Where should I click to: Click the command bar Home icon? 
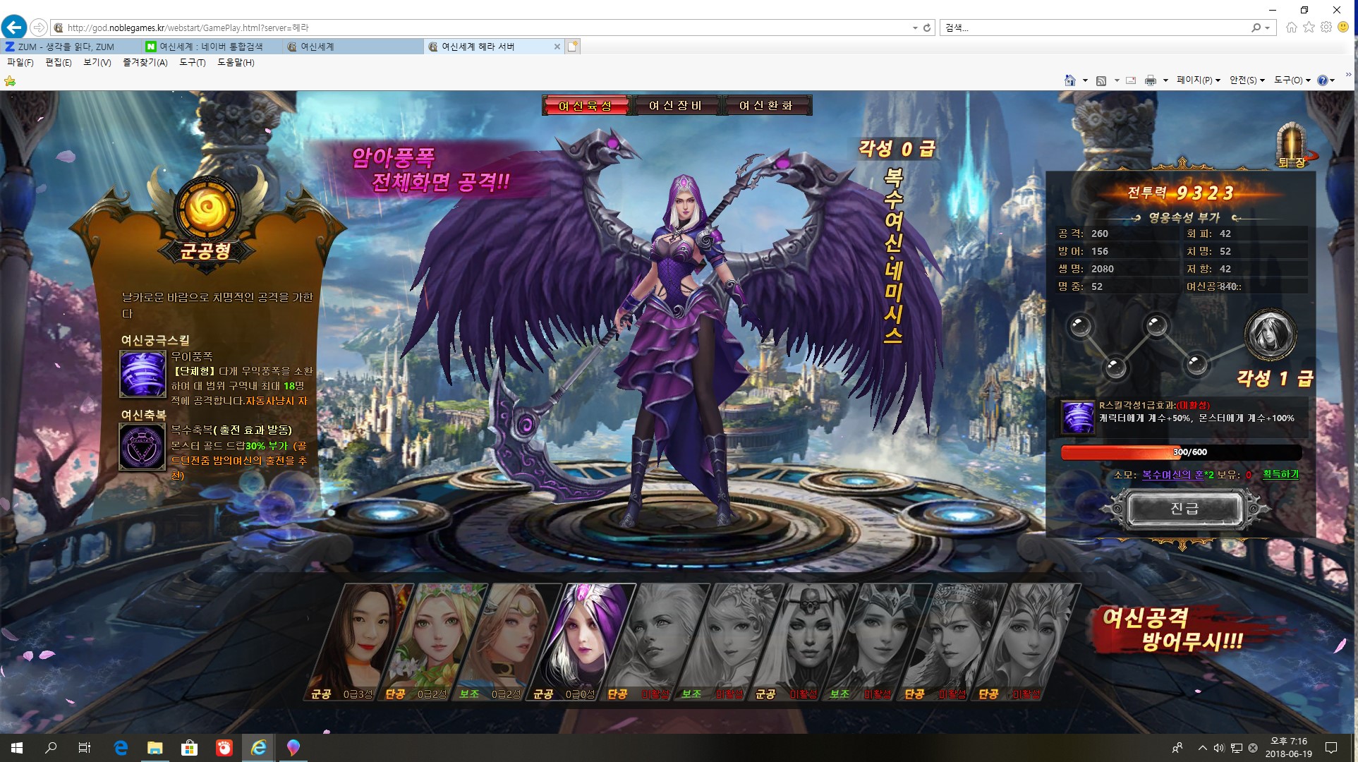point(1070,80)
